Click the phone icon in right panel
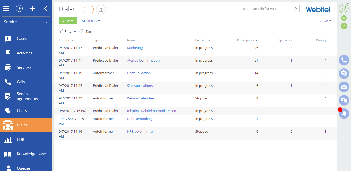Screen dimensions: 352x171 (x=344, y=60)
